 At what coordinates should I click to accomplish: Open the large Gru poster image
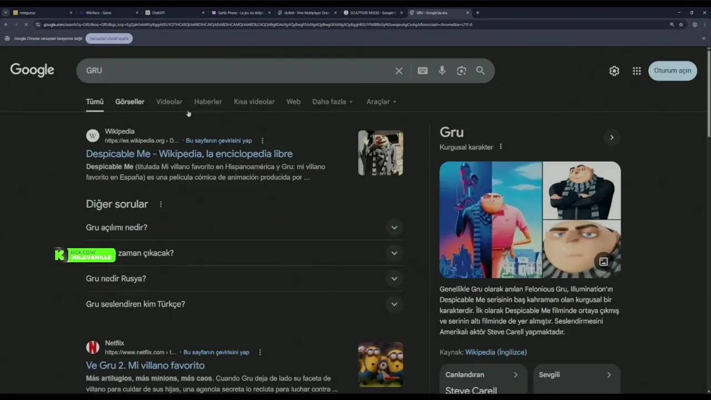490,219
